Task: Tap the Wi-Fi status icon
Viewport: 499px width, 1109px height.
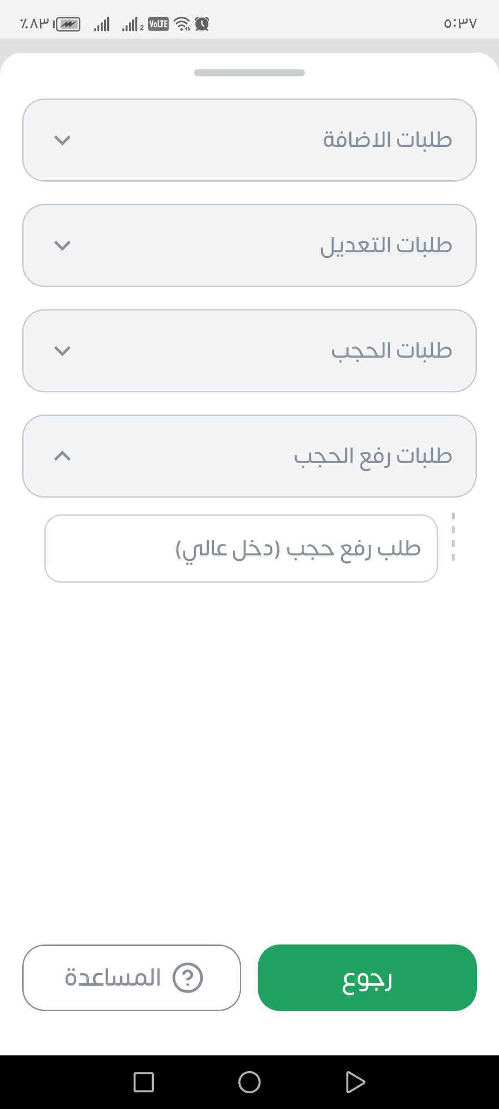Action: point(183,24)
